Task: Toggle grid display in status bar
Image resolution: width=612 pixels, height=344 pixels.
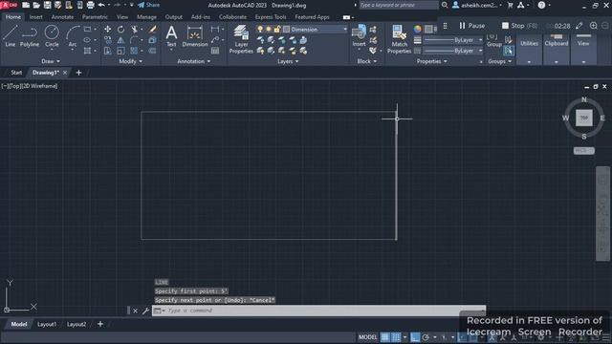Action: coord(384,337)
